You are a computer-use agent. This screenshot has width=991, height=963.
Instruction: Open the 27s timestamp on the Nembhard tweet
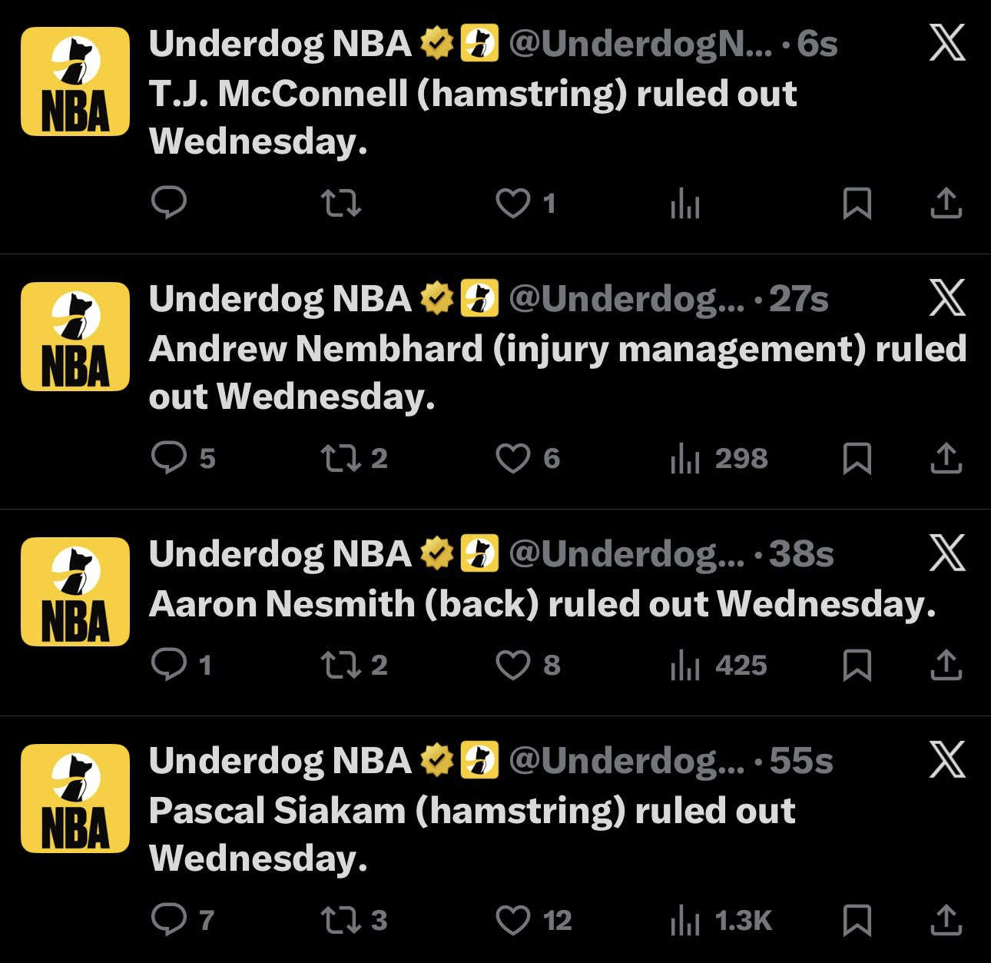point(799,299)
